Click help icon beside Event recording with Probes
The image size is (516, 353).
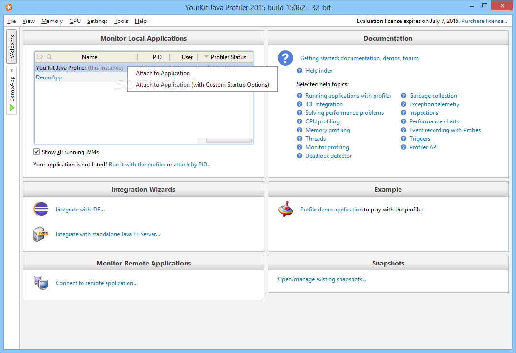pyautogui.click(x=403, y=130)
